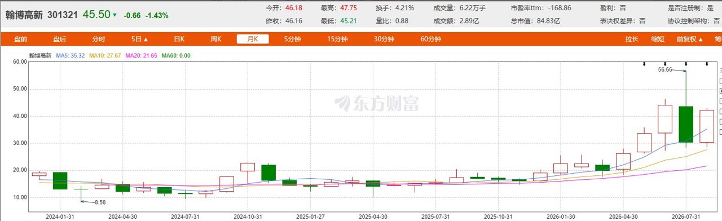Click the tall green candle below 56.66
722x221 pixels.
pos(686,124)
